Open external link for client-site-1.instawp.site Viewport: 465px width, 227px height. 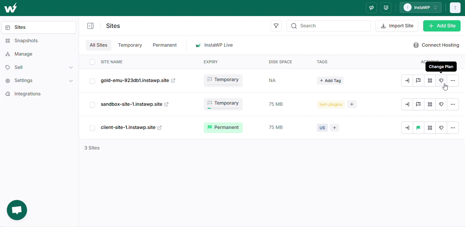159,127
